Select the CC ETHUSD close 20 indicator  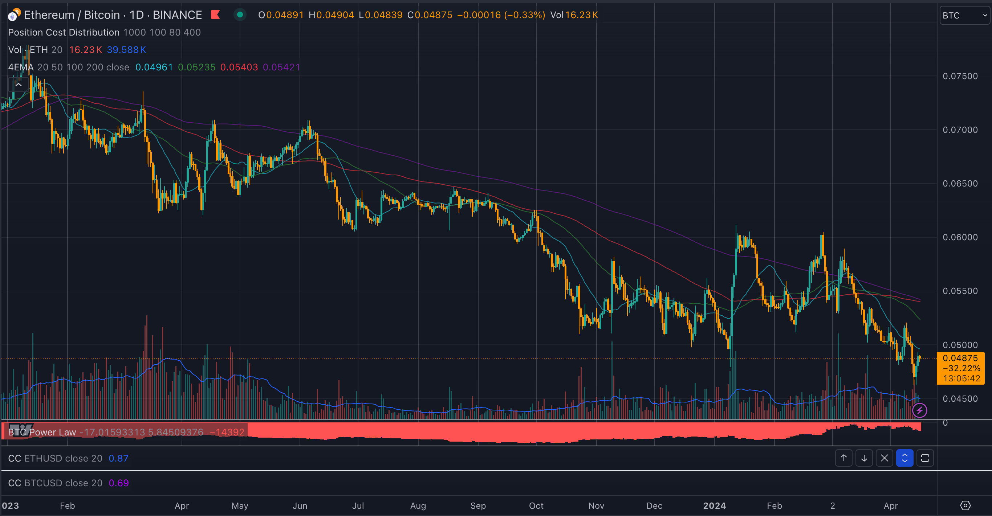55,458
